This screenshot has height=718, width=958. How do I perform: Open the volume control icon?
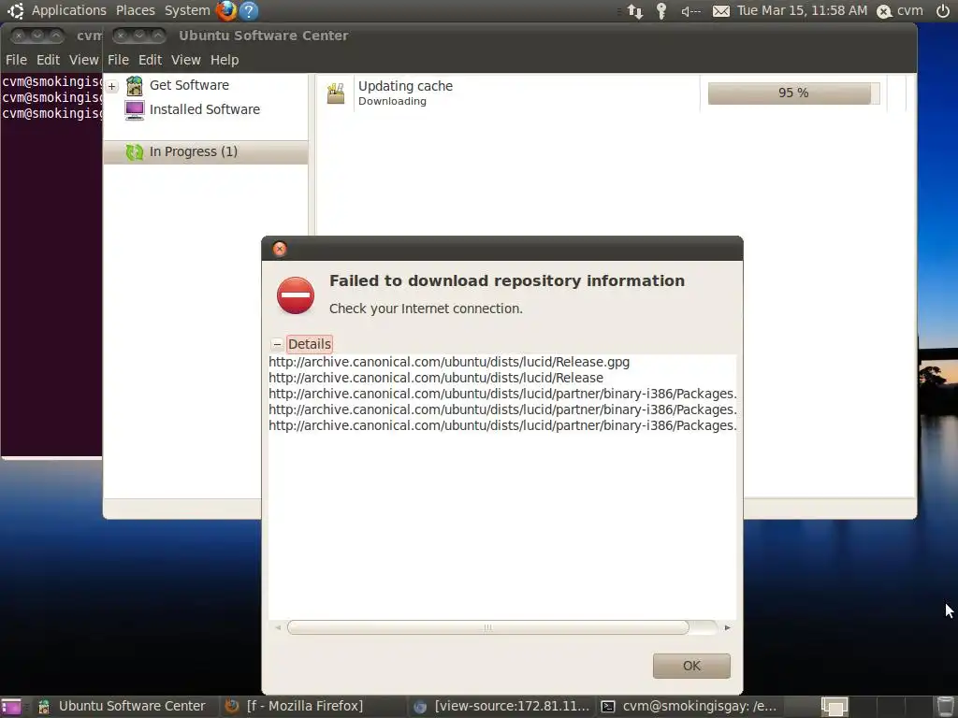click(x=690, y=11)
